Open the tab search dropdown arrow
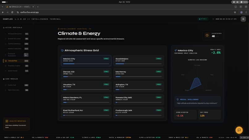The width and height of the screenshot is (249, 140). pos(2,7)
